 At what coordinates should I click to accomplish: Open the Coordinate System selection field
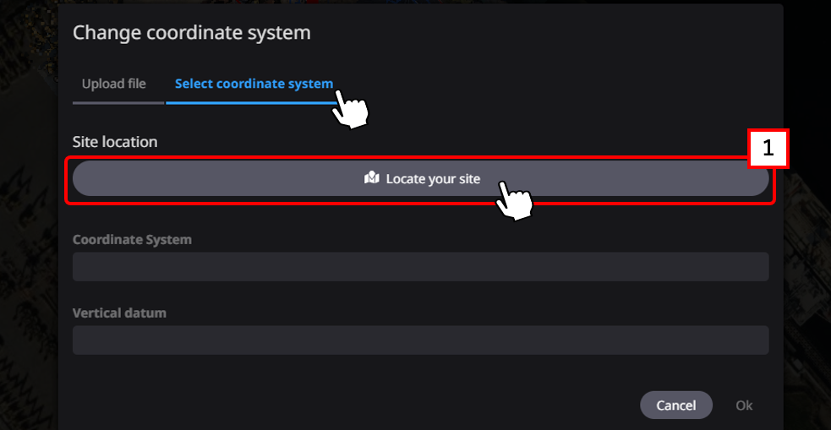tap(420, 267)
